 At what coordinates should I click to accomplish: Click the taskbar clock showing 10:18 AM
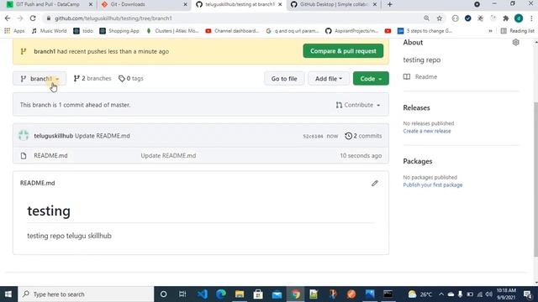click(506, 294)
